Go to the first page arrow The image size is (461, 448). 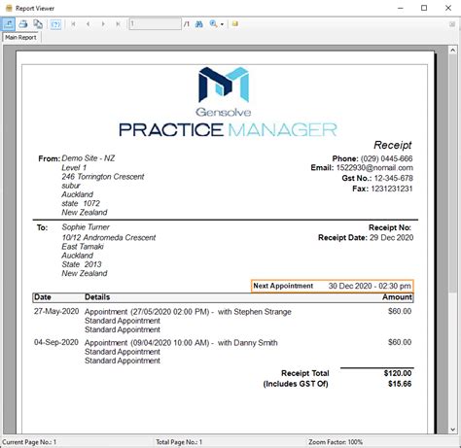click(x=73, y=24)
